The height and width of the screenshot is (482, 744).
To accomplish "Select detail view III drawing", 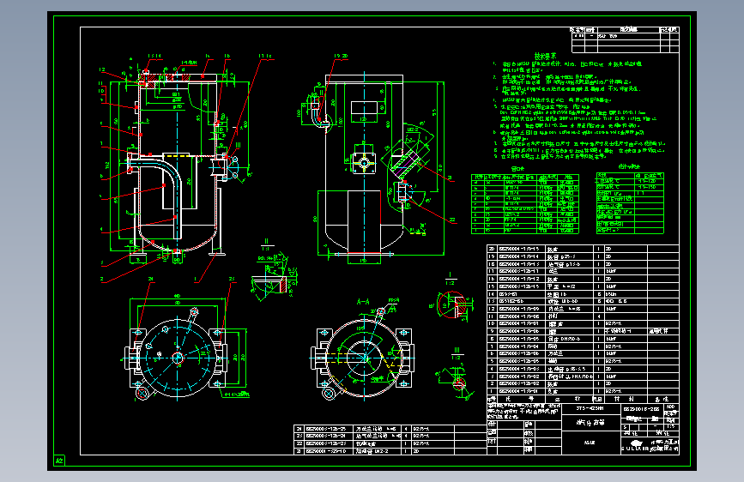I will point(456,380).
